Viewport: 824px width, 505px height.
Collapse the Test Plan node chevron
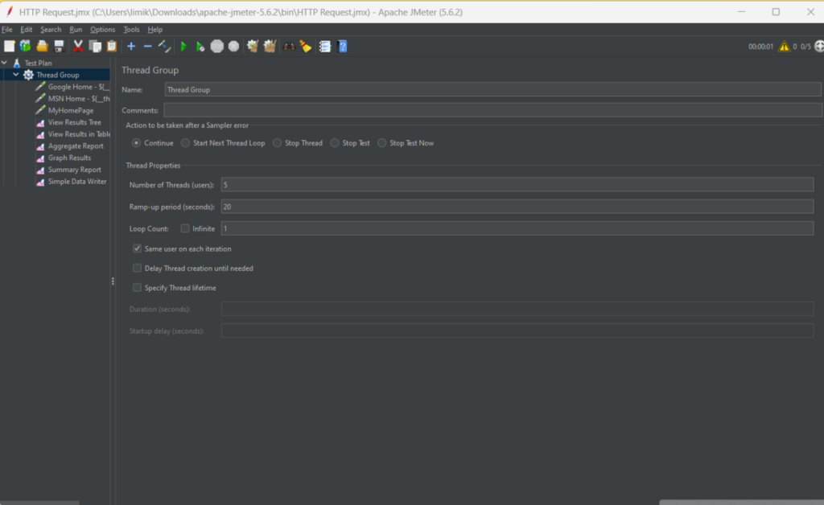coord(6,62)
